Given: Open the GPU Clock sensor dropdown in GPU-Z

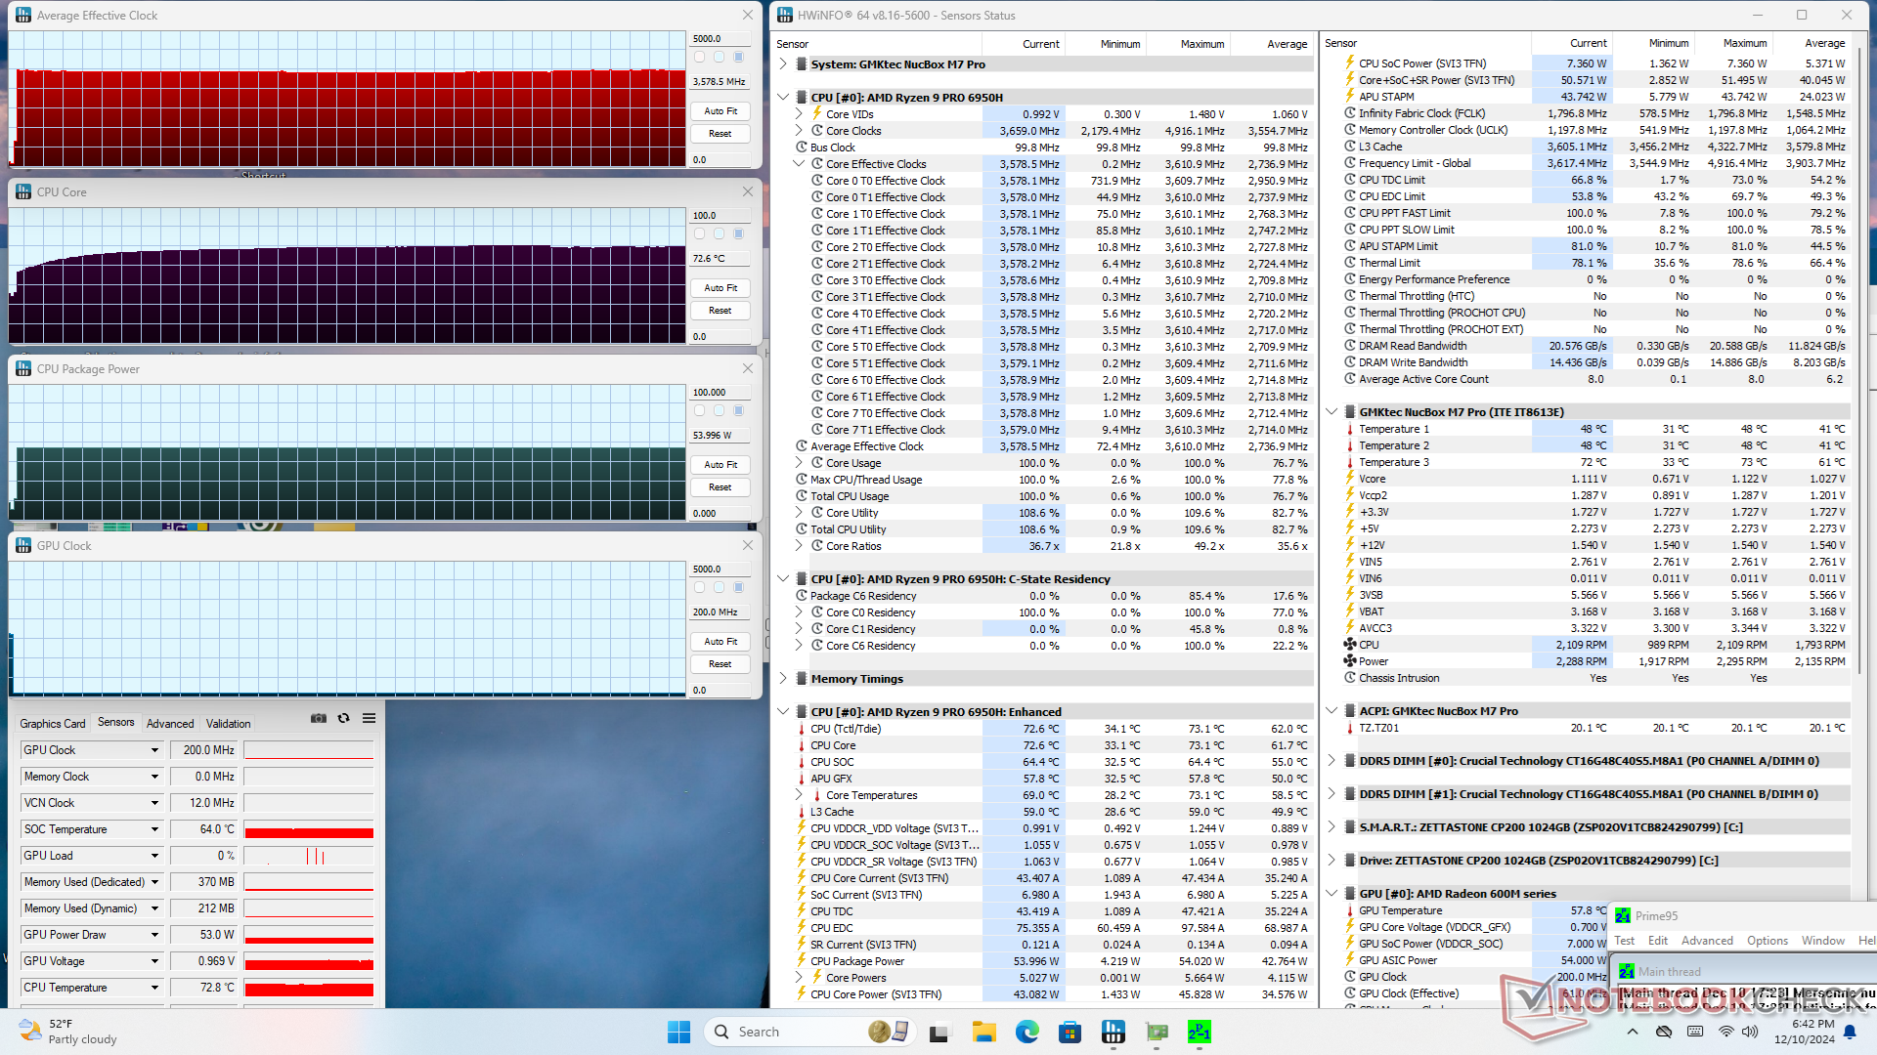Looking at the screenshot, I should coord(154,750).
